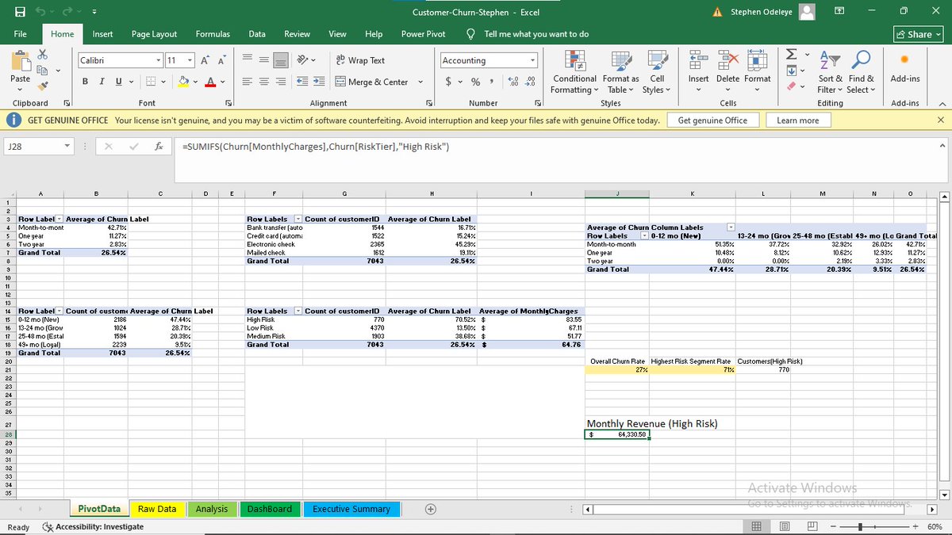The width and height of the screenshot is (952, 535).
Task: Open Find & Select
Action: (x=861, y=71)
